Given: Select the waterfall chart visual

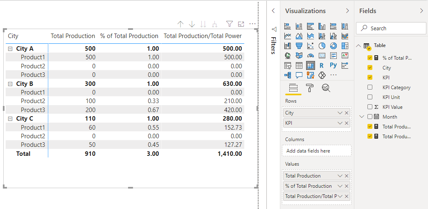Looking at the screenshot, I should click(288, 45).
